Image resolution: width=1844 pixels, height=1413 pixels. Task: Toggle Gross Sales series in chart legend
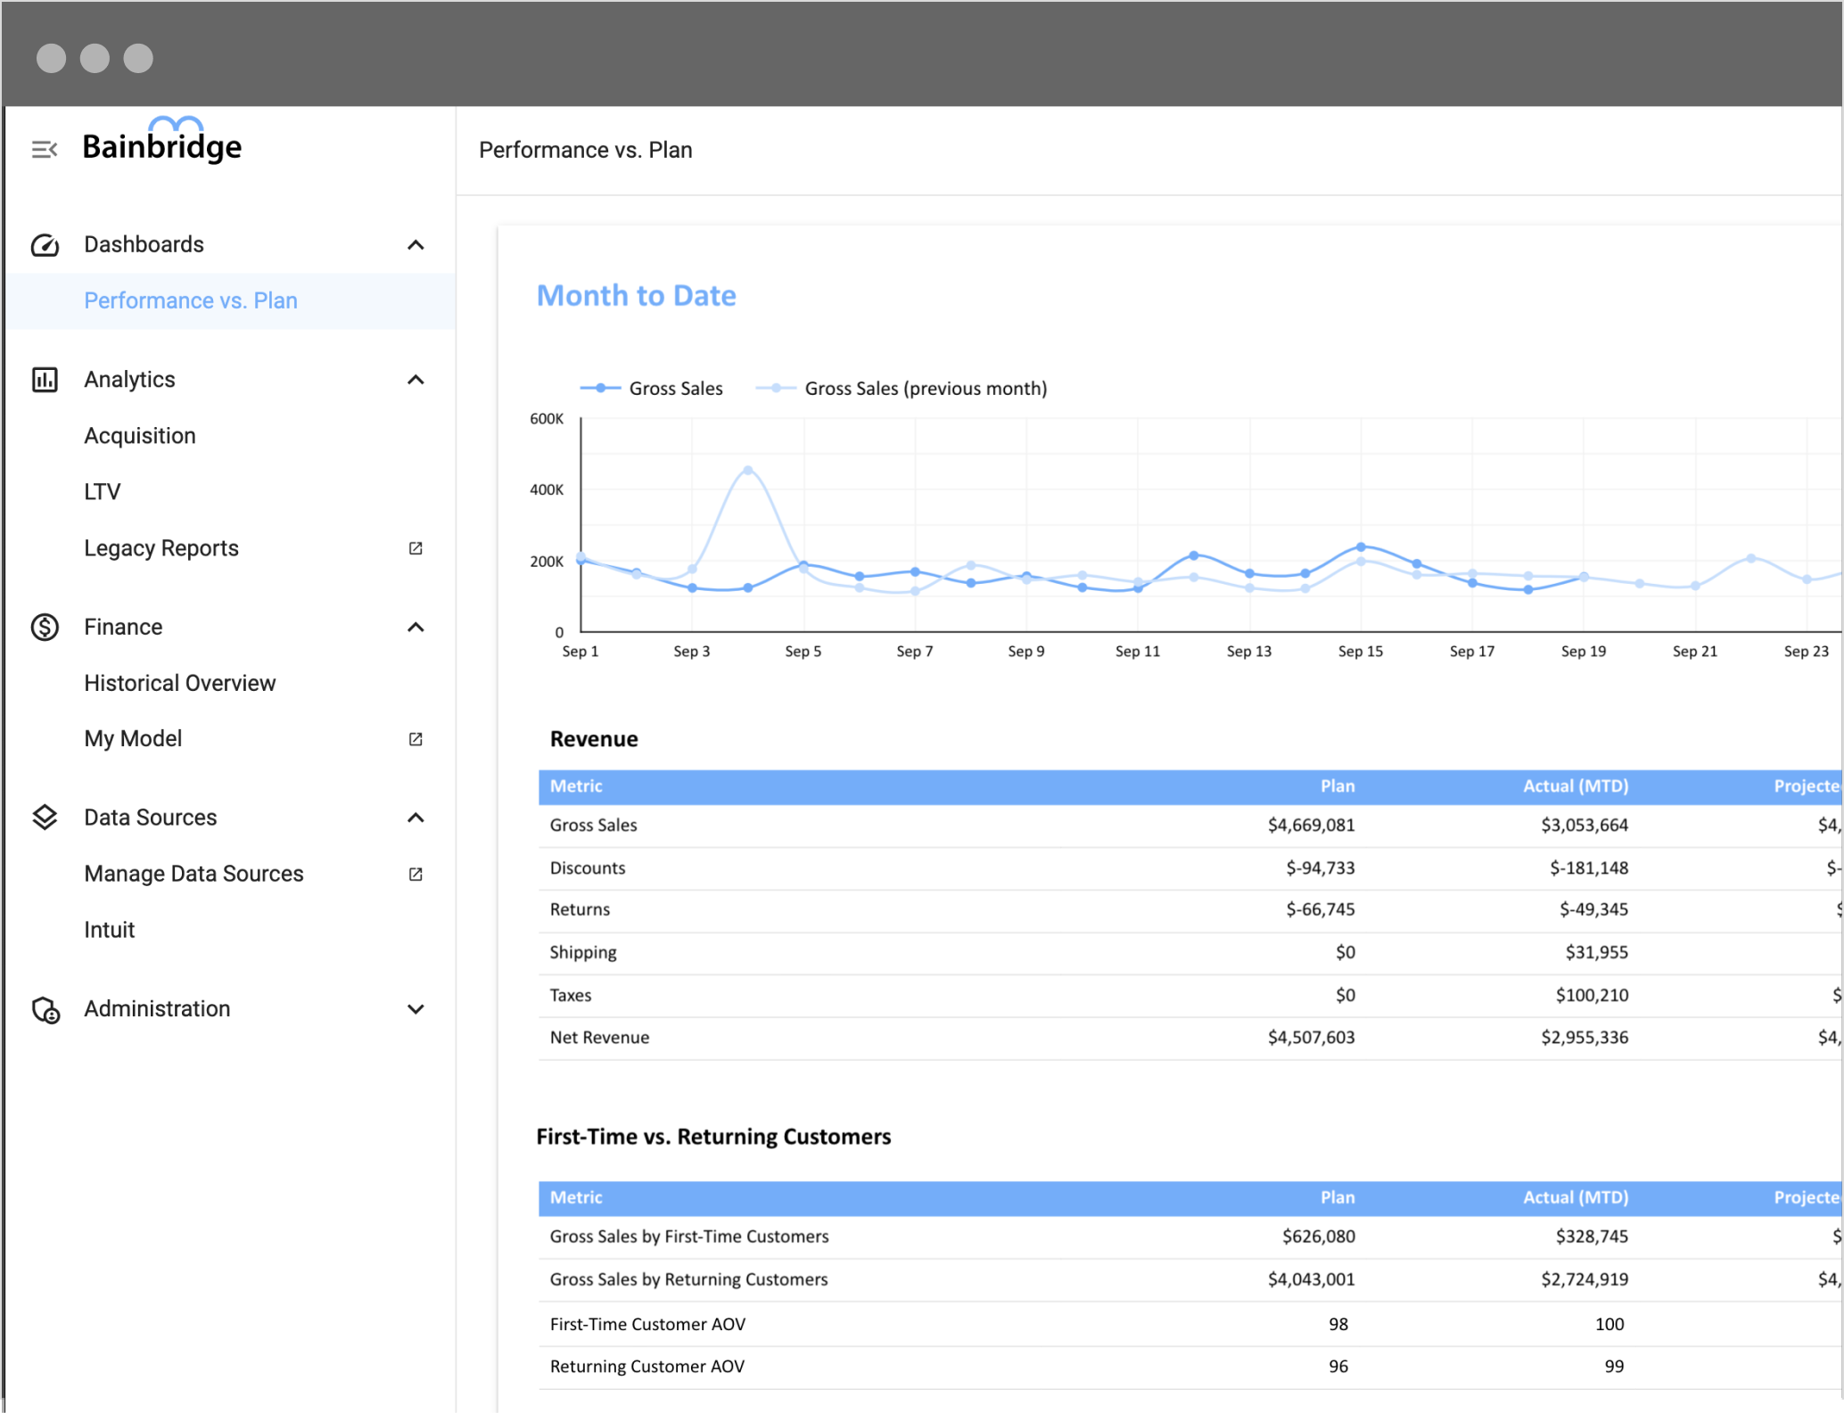pyautogui.click(x=653, y=389)
